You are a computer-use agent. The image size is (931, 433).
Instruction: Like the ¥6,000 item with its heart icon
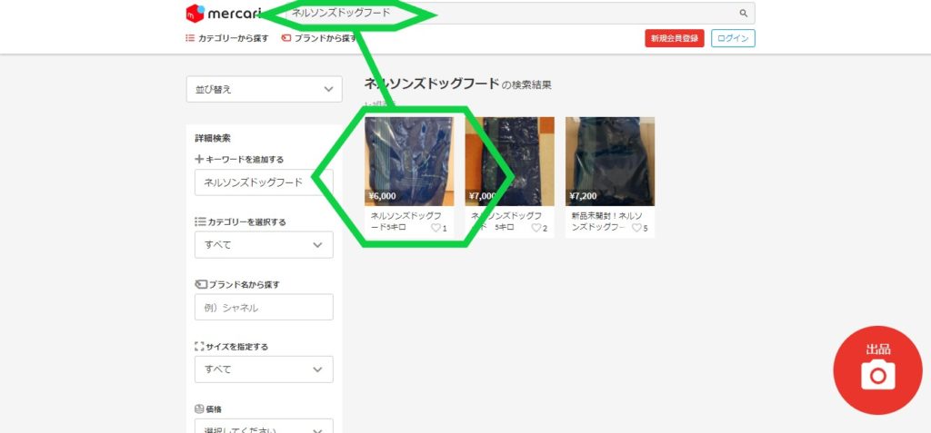click(435, 228)
